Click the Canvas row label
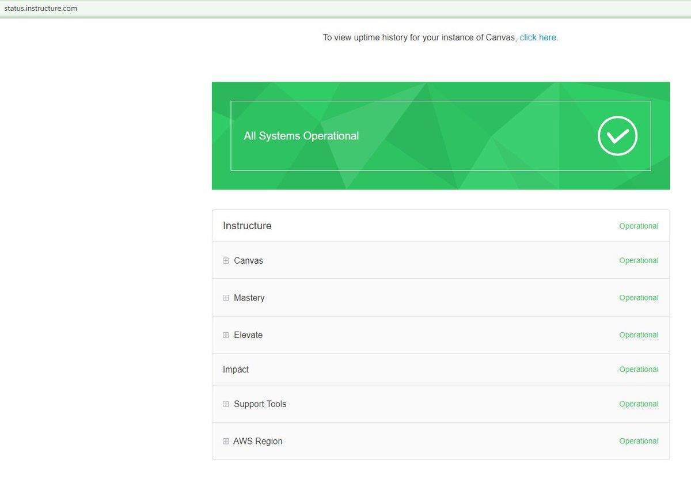The width and height of the screenshot is (691, 490). tap(248, 261)
